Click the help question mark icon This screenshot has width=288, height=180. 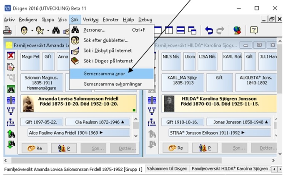click(254, 30)
